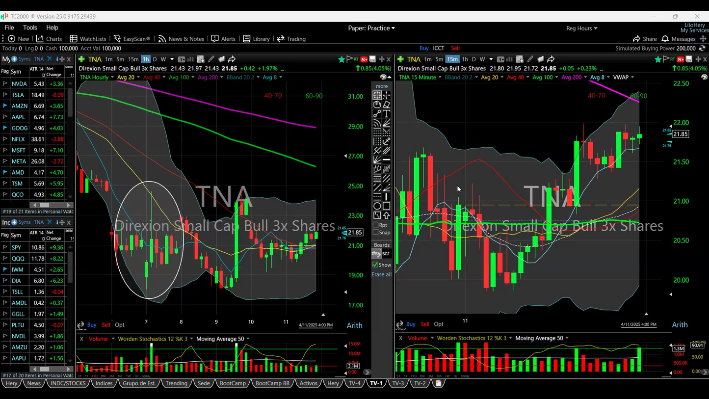Click Erase all drawings
Image resolution: width=709 pixels, height=399 pixels.
381,274
